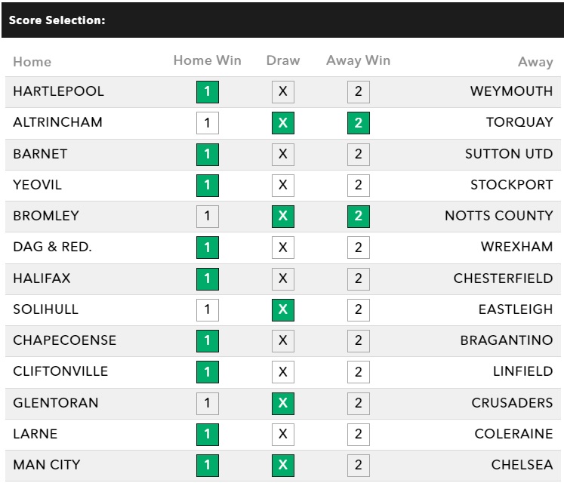Screen dimensions: 564x483
Task: Select Bromley home win box
Action: [207, 217]
